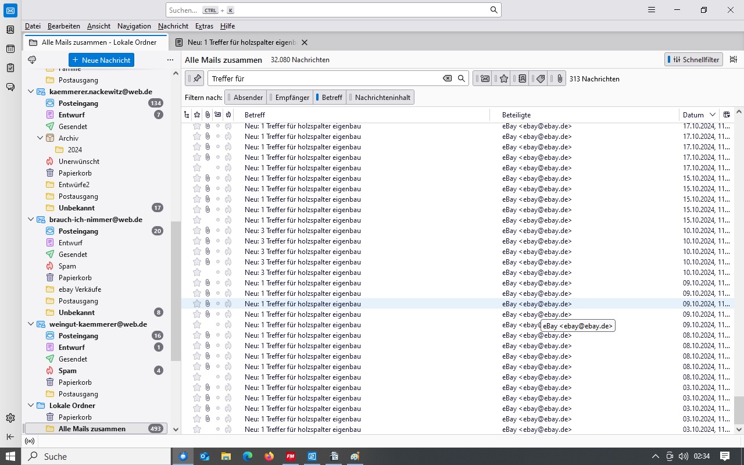This screenshot has width=744, height=465.
Task: Open the address book in the sidebar
Action: [x=10, y=30]
